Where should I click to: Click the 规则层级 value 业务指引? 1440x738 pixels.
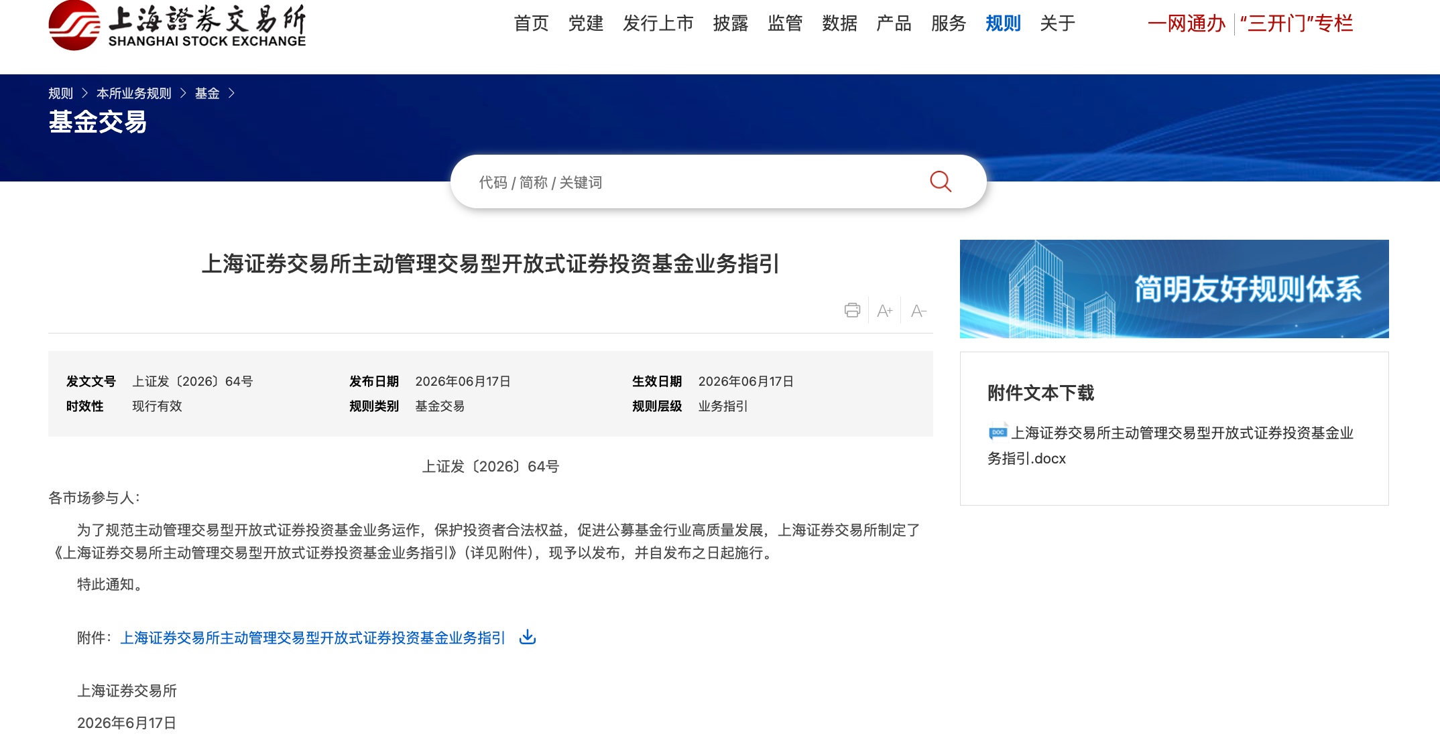pos(723,406)
